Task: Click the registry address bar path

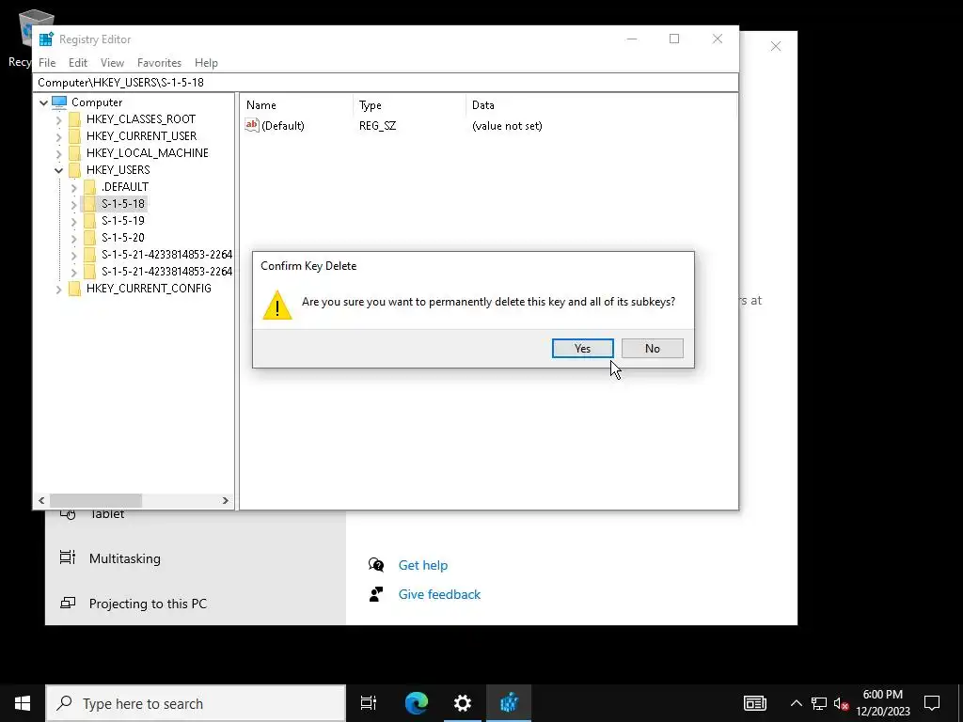Action: pos(387,83)
